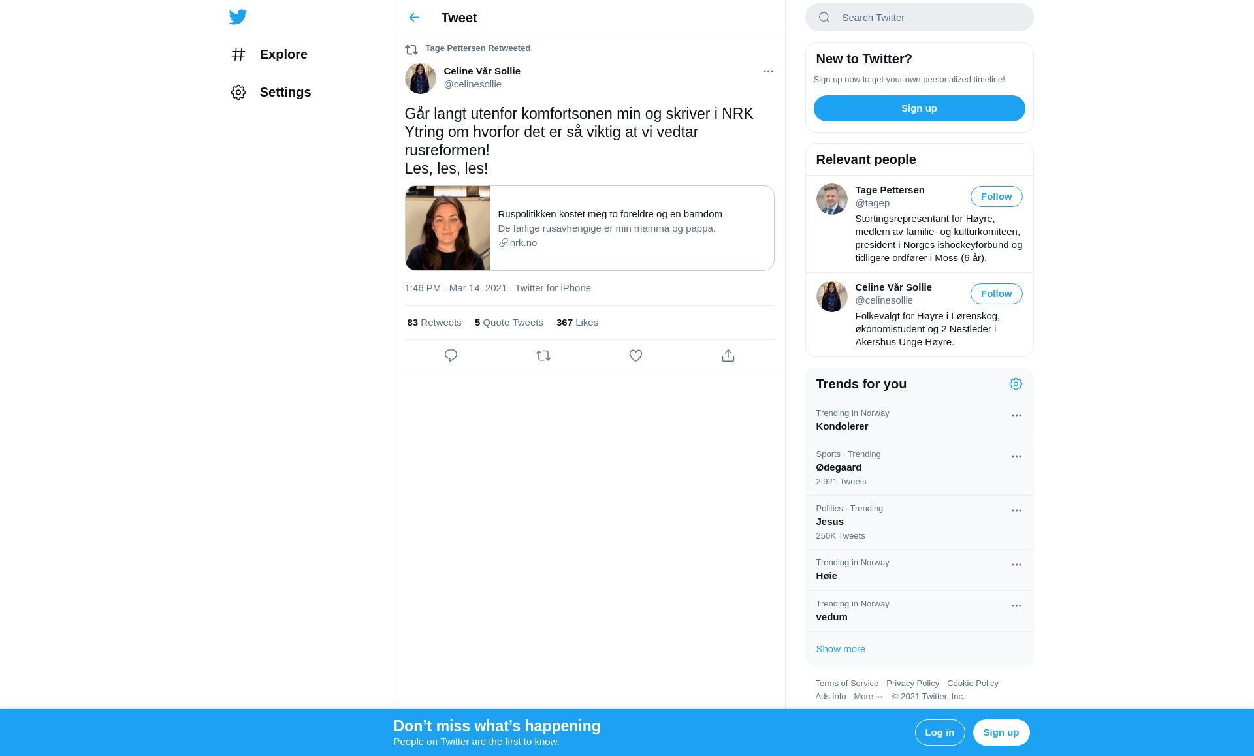The width and height of the screenshot is (1254, 756).
Task: Open Privacy Policy
Action: [x=912, y=684]
